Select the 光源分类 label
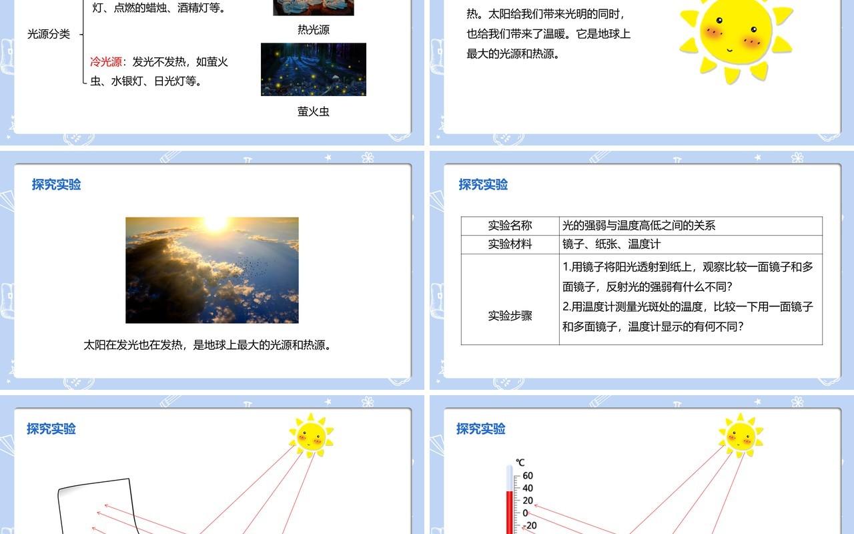The height and width of the screenshot is (534, 854). (49, 34)
